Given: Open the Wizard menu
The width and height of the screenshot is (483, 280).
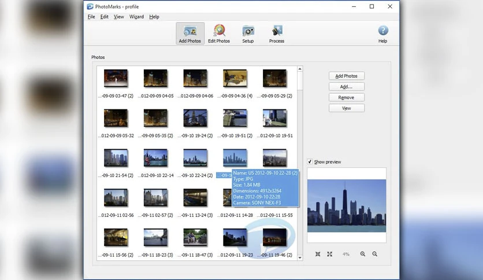Looking at the screenshot, I should click(136, 17).
